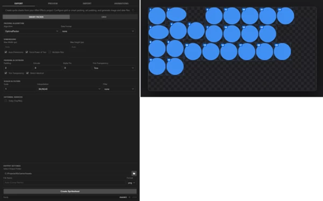This screenshot has width=323, height=201.
Task: Click the Alpha Thr value field
Action: pos(77,68)
